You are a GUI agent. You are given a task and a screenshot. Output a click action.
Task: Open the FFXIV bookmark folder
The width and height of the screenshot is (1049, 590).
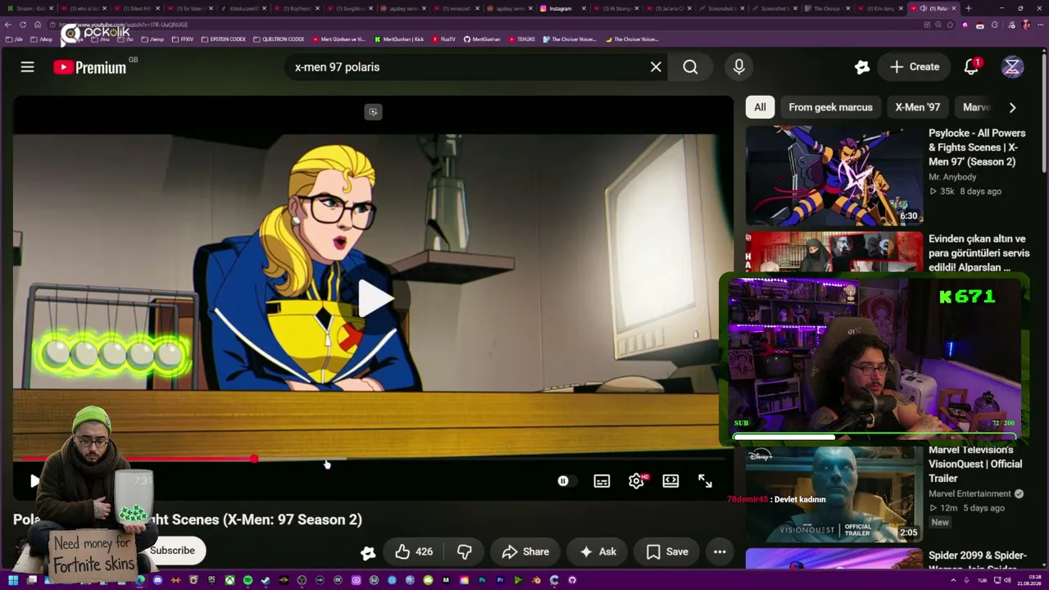pos(183,39)
